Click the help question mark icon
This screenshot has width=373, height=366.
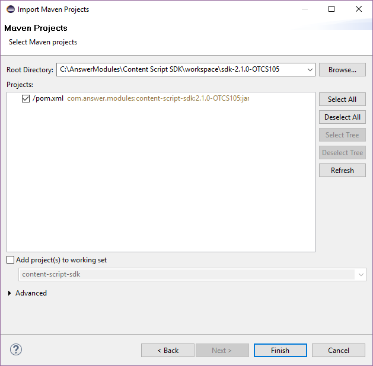tap(16, 349)
